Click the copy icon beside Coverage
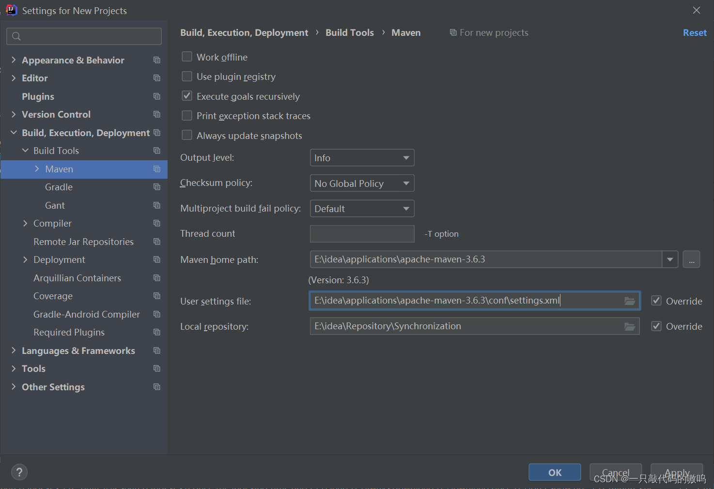The width and height of the screenshot is (714, 489). (x=157, y=296)
